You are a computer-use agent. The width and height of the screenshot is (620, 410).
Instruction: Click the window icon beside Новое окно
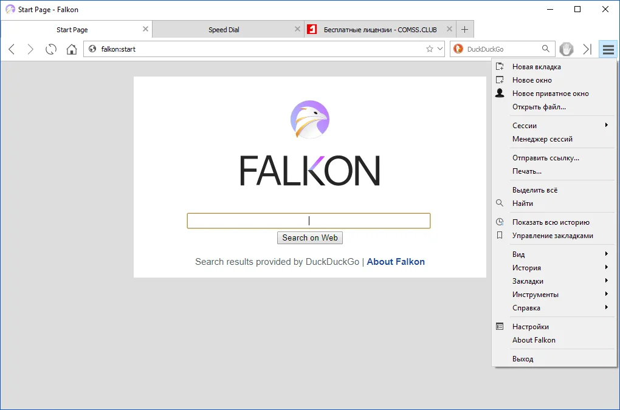(x=500, y=80)
